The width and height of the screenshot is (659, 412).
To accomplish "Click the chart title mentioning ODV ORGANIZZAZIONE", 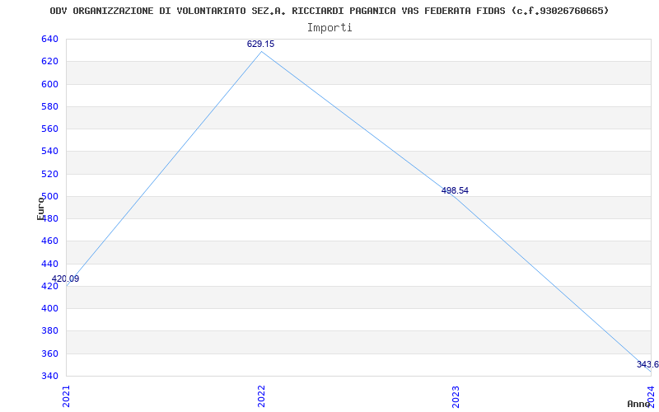I will coord(329,11).
